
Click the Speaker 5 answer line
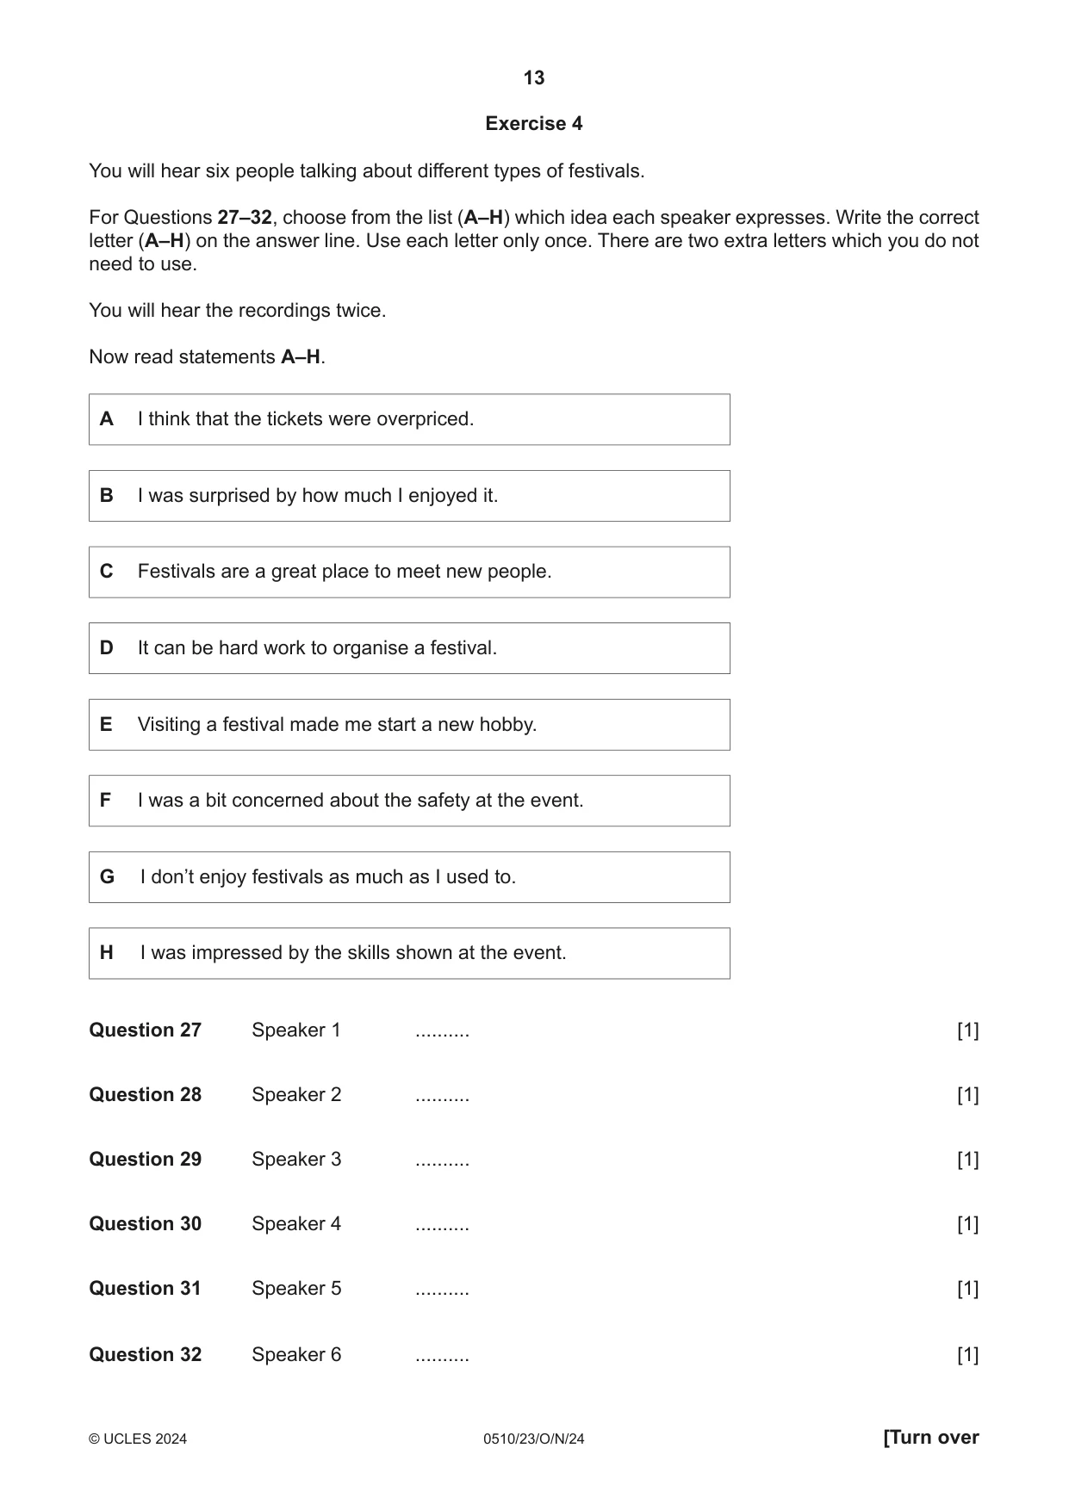click(x=442, y=1290)
